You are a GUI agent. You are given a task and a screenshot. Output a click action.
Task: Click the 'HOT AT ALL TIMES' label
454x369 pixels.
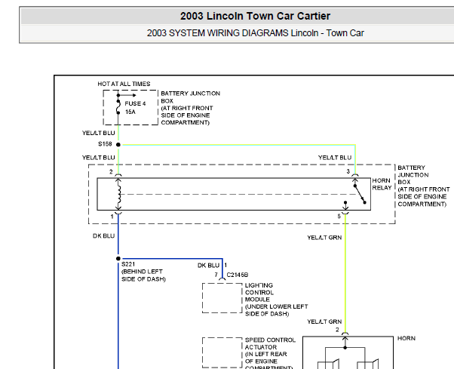[x=124, y=84]
